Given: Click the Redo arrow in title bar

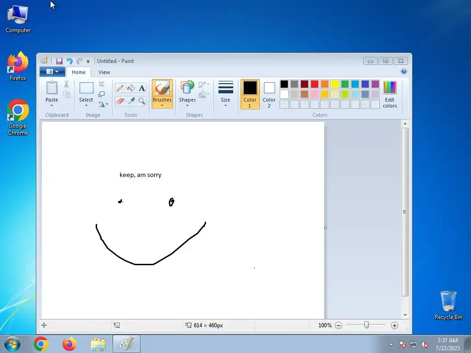Looking at the screenshot, I should coord(79,61).
